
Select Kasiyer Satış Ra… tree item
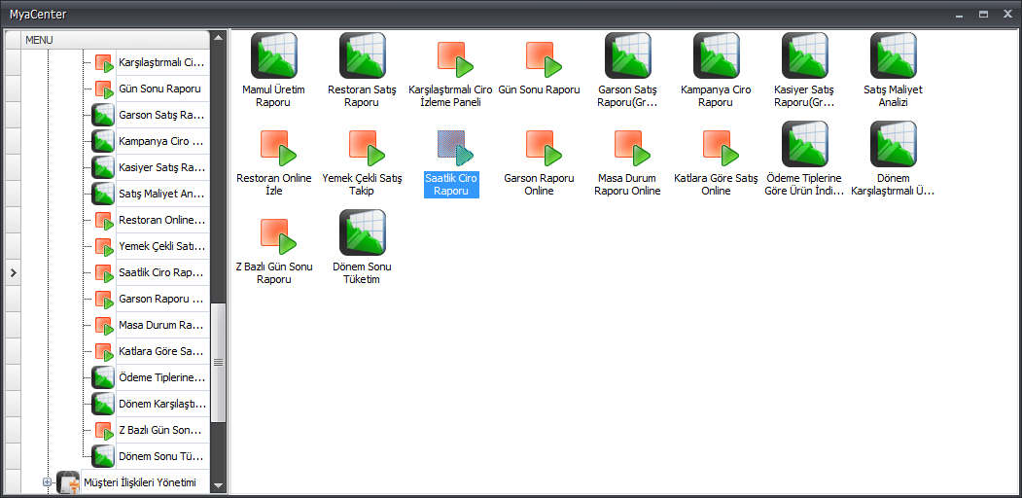[162, 167]
